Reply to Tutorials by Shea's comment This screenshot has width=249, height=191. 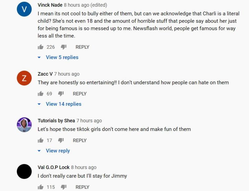(x=80, y=140)
